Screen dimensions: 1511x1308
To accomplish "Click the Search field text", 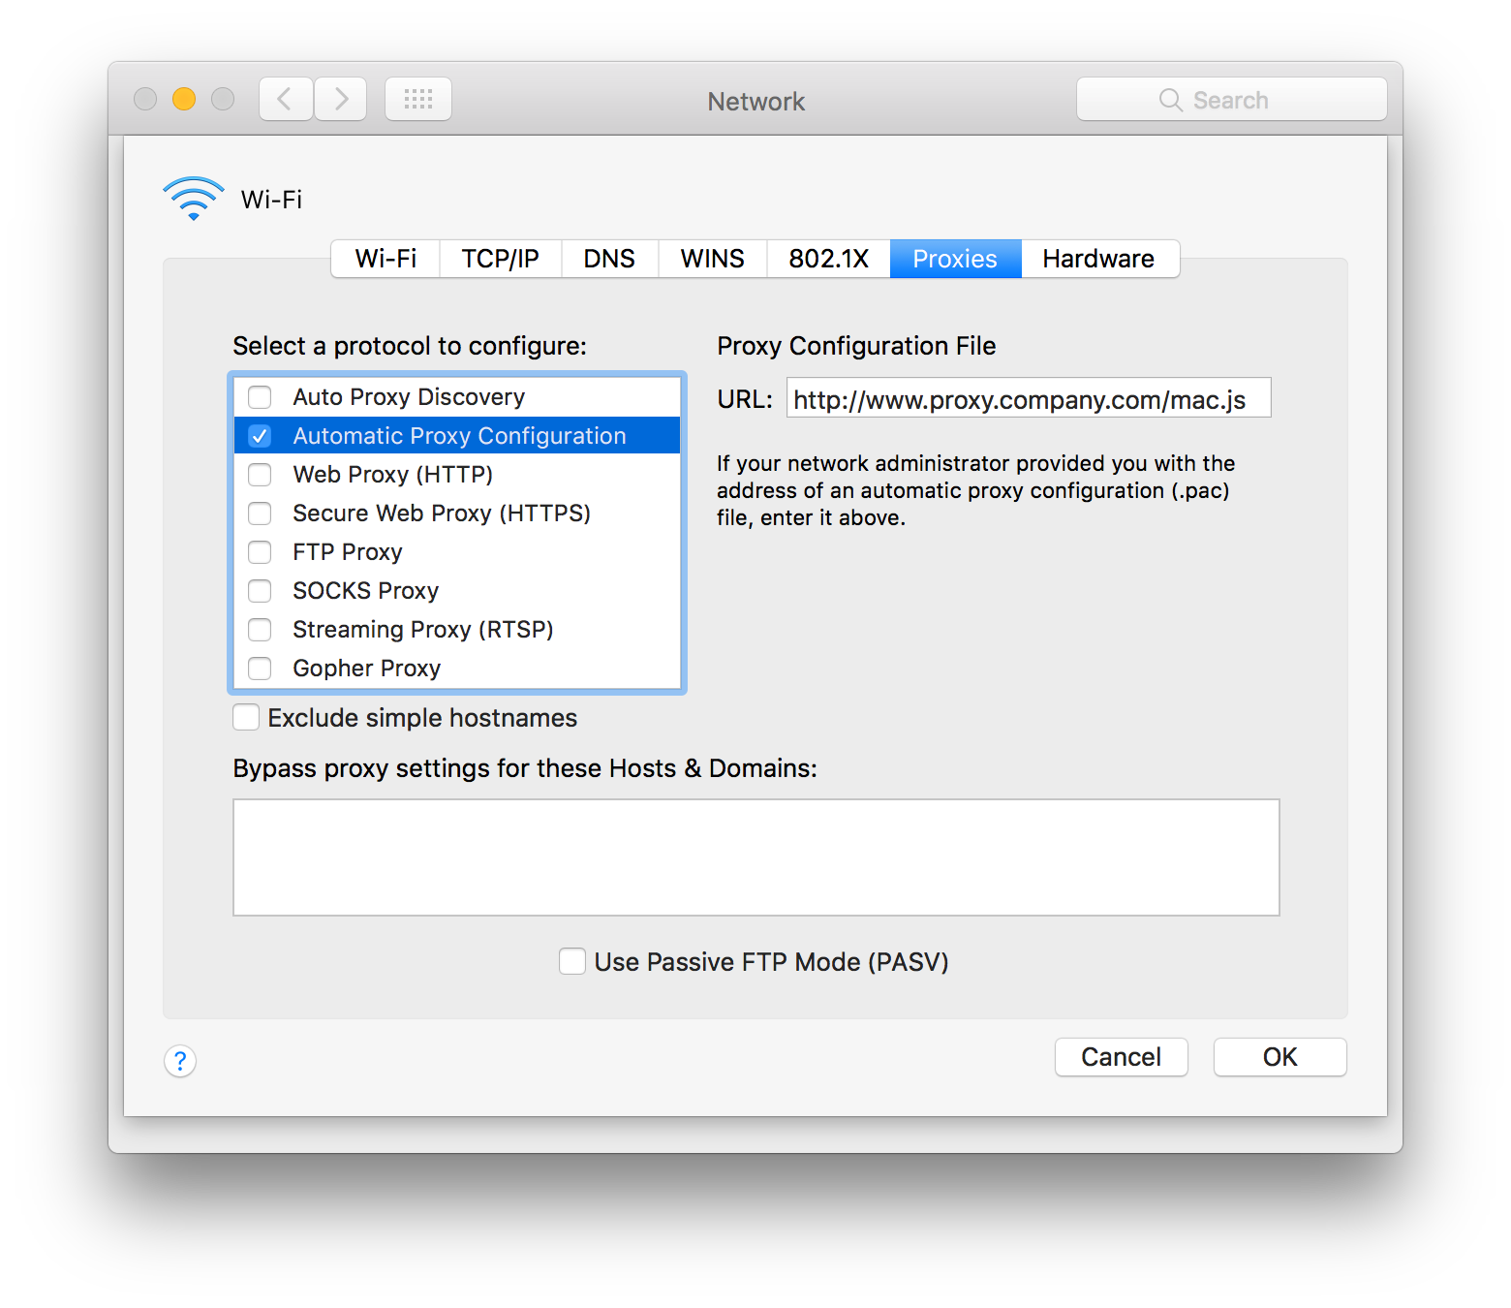I will 1231,100.
